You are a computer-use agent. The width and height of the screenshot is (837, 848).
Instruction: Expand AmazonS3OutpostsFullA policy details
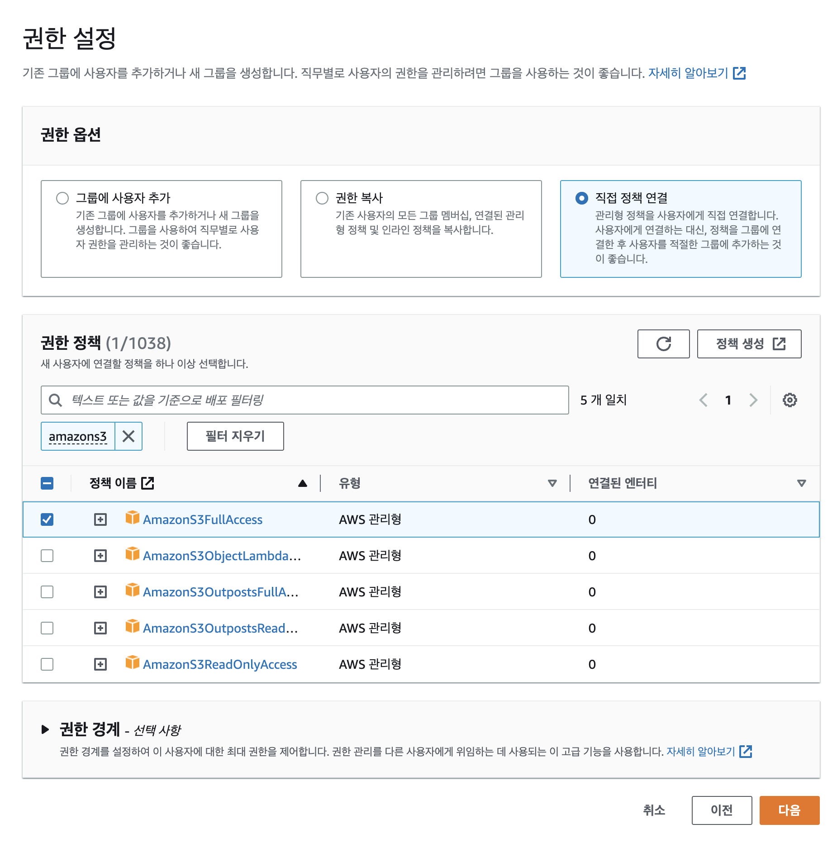(100, 592)
